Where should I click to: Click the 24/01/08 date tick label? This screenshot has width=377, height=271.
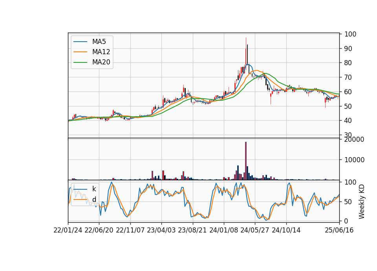(x=223, y=230)
